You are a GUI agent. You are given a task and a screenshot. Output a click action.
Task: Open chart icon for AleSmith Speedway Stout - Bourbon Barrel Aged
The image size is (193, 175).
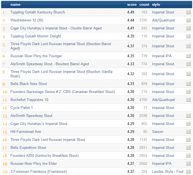click(189, 64)
